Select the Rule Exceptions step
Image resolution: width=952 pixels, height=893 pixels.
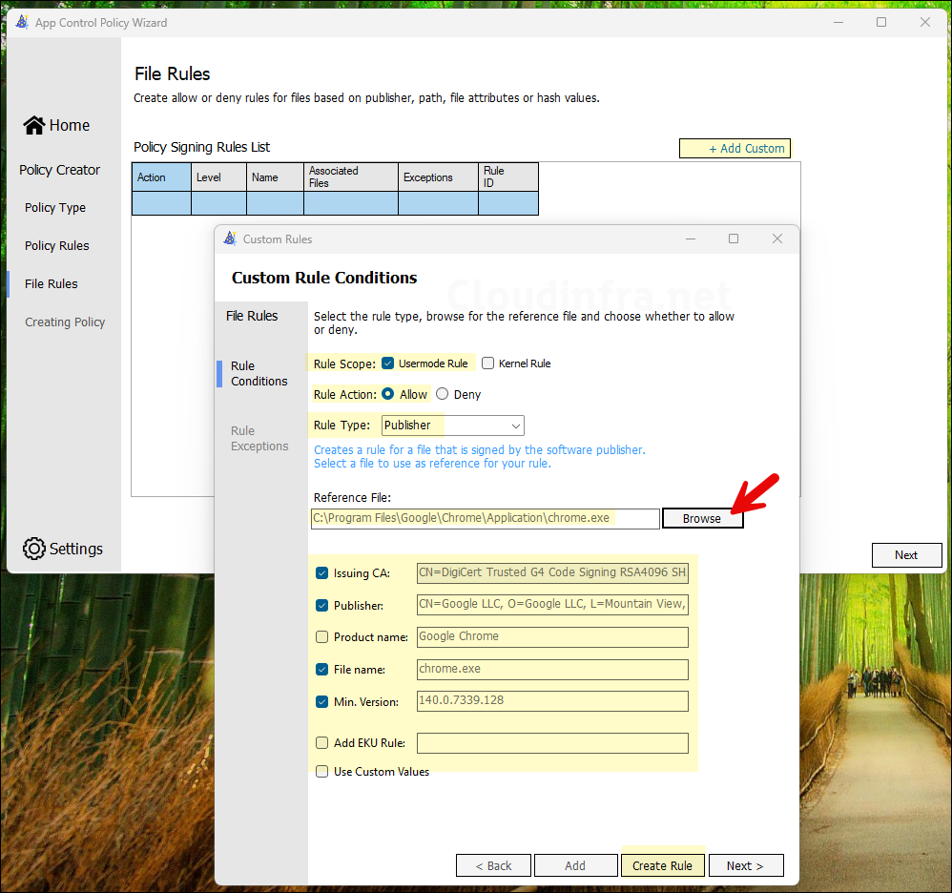[x=259, y=439]
